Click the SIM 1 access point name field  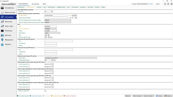tap(59, 50)
